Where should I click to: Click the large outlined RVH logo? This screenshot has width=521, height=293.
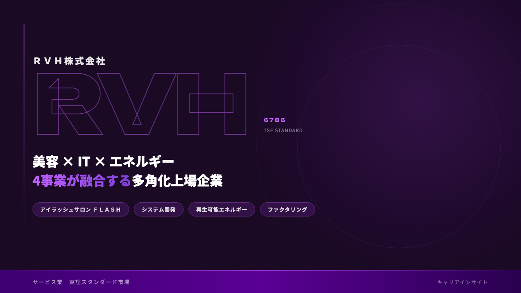142,104
